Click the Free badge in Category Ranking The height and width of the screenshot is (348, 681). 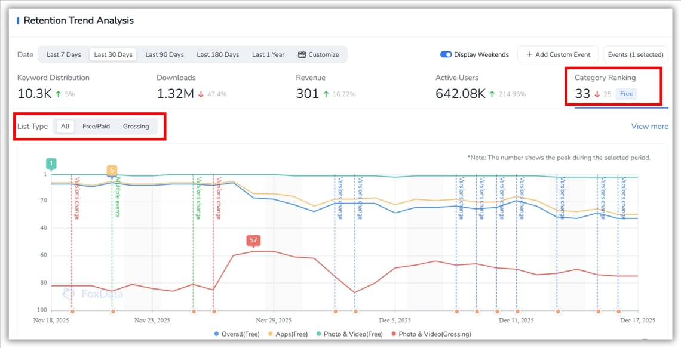pyautogui.click(x=626, y=94)
